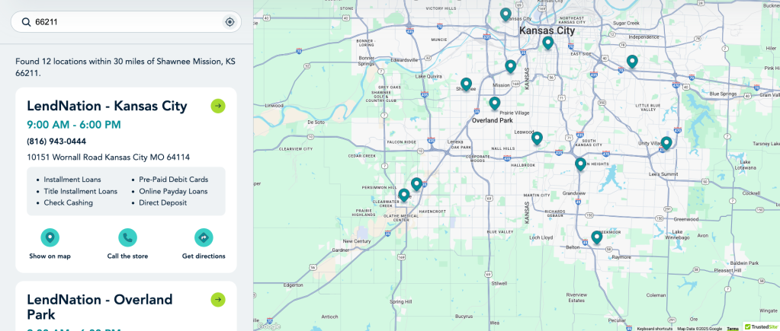Open the map Terms link
Image resolution: width=780 pixels, height=331 pixels.
click(x=733, y=329)
